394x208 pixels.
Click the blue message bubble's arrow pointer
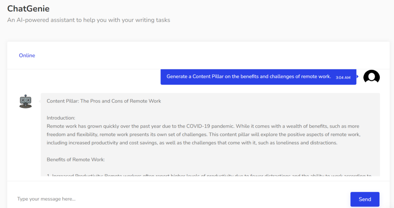357,77
